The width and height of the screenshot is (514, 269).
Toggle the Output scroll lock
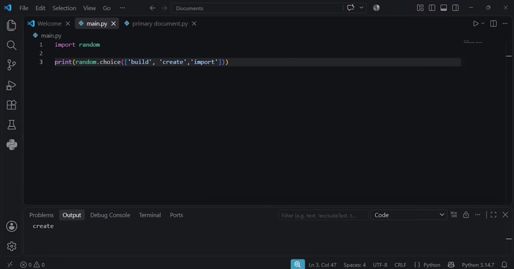[x=466, y=215]
